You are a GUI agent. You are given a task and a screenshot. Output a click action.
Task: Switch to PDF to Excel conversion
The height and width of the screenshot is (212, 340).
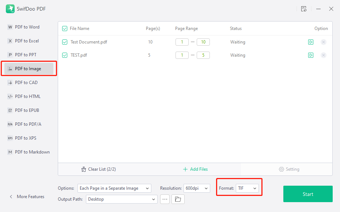tap(27, 41)
